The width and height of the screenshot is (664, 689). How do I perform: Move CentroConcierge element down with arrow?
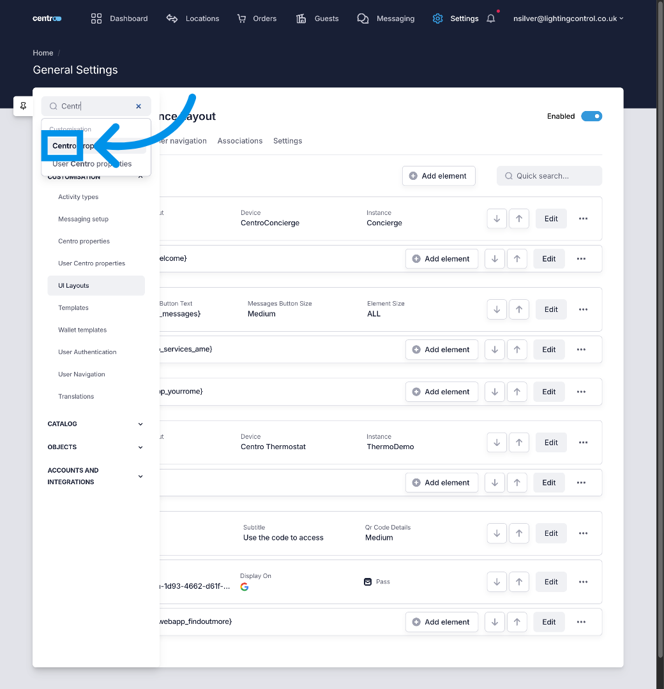(x=497, y=219)
